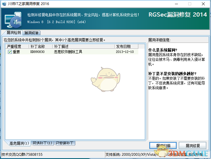
Task: Close the 漏洞修复 window
Action: click(x=203, y=4)
